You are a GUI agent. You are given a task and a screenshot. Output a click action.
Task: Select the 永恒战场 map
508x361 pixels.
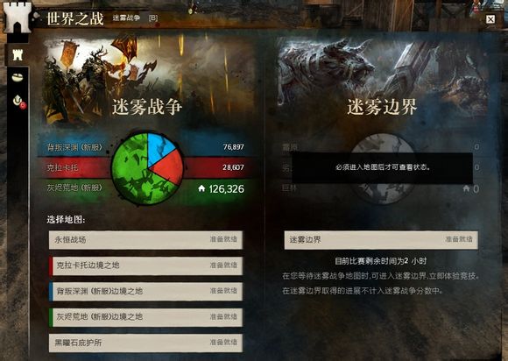click(145, 240)
